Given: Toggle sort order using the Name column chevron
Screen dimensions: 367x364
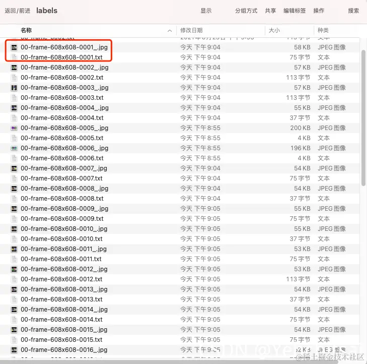Looking at the screenshot, I should 170,31.
